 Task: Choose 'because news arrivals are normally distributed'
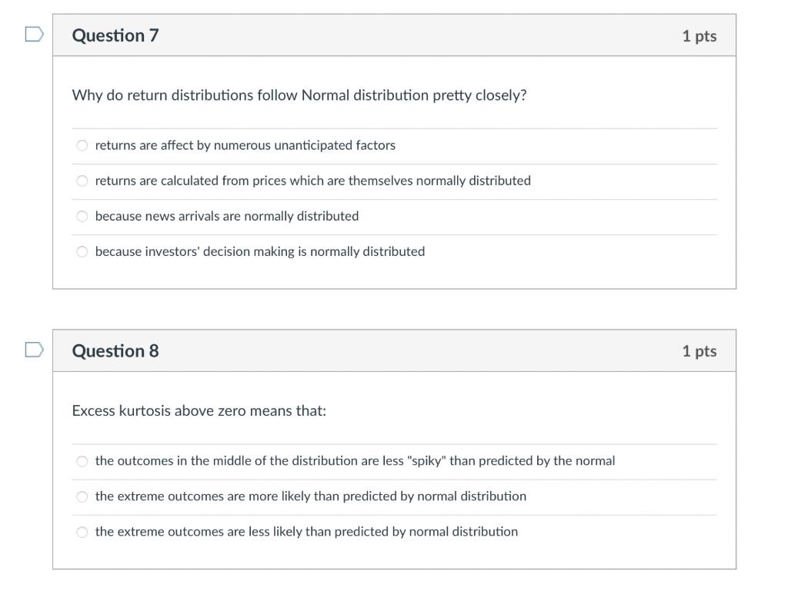pos(82,216)
